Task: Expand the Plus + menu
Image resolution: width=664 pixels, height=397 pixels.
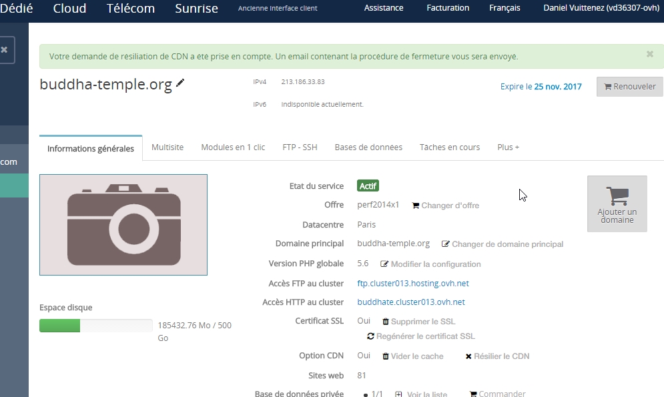Action: click(508, 147)
